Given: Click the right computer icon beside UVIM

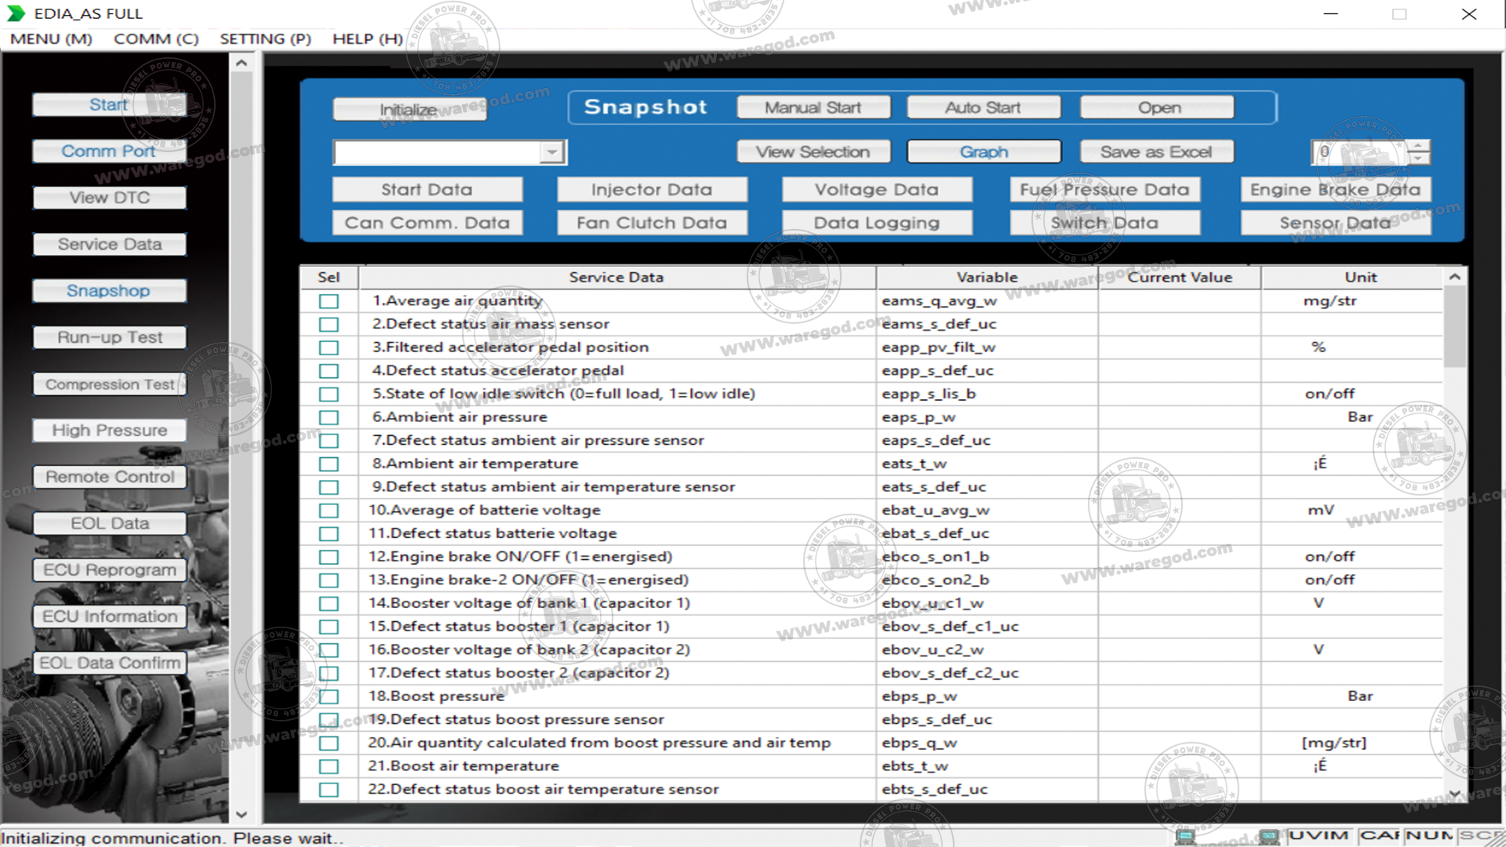Looking at the screenshot, I should [x=1268, y=836].
